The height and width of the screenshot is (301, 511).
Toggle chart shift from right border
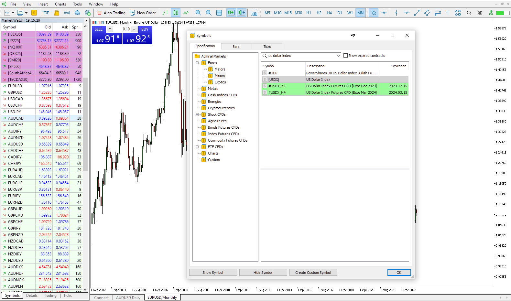click(242, 13)
